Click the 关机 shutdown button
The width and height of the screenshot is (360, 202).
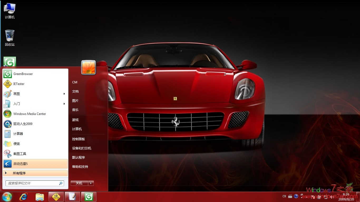(79, 183)
